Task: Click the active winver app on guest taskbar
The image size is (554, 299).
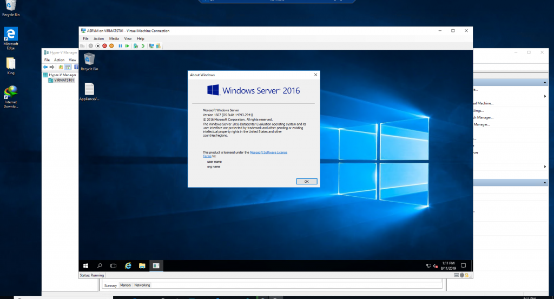Action: pyautogui.click(x=156, y=266)
